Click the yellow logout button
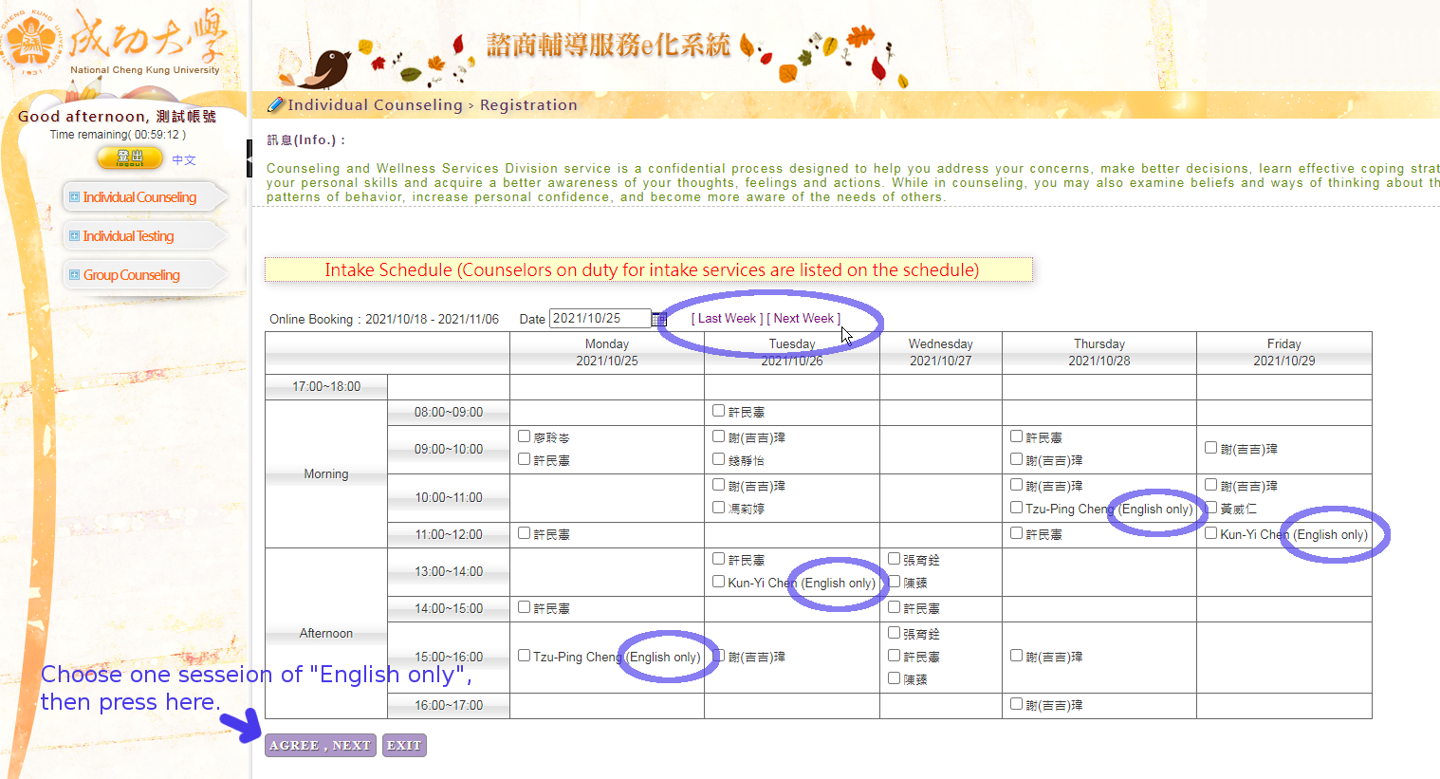Screen dimensions: 1440x779 [130, 158]
